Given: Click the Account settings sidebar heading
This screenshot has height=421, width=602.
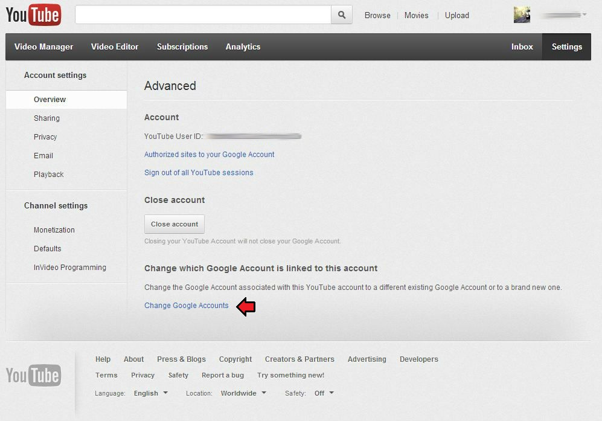Looking at the screenshot, I should [56, 76].
